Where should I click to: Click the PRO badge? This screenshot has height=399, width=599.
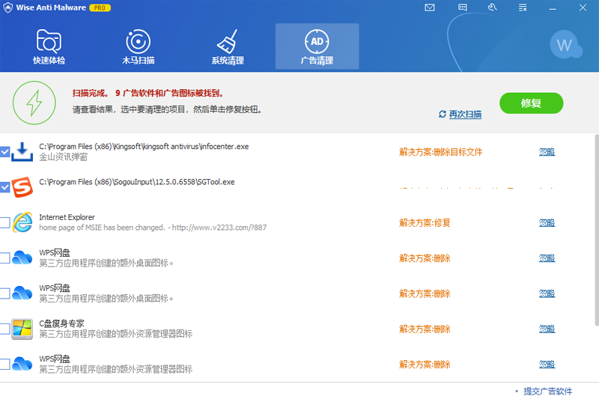point(100,7)
